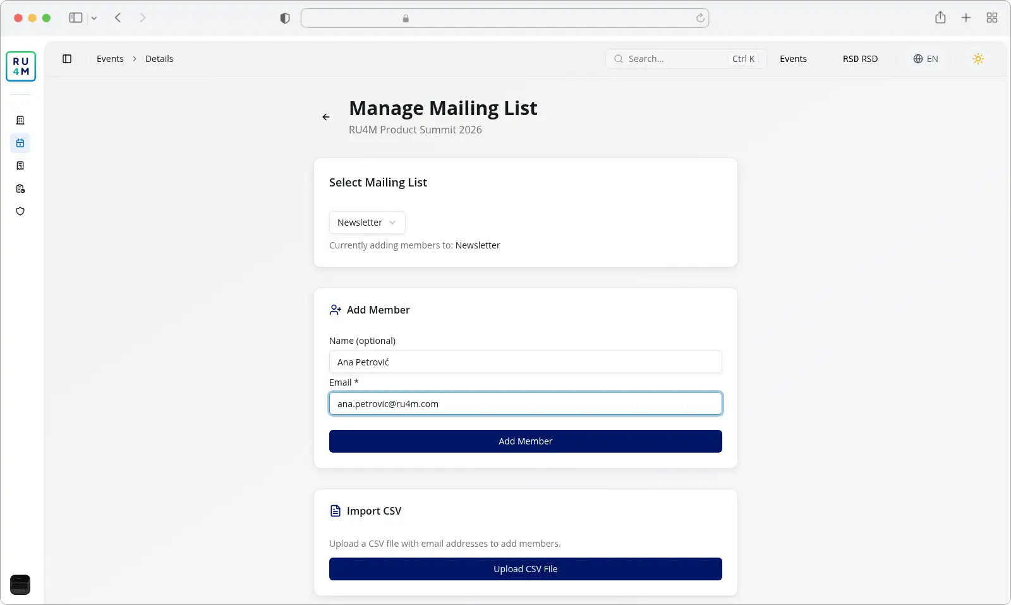Click the Events breadcrumb link
Viewport: 1011px width, 605px height.
(110, 59)
